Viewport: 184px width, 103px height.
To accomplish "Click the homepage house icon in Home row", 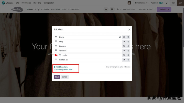I will tap(120, 37).
